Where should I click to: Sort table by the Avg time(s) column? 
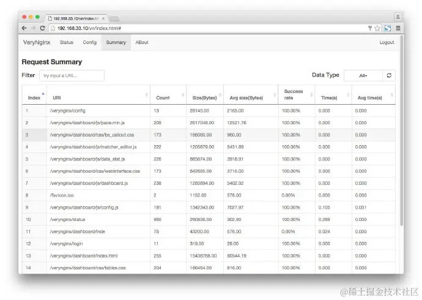click(374, 95)
